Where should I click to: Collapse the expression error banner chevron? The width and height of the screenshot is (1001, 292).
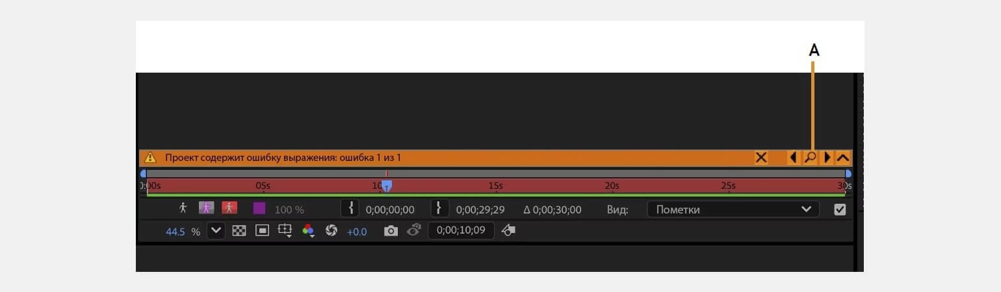[x=843, y=158]
